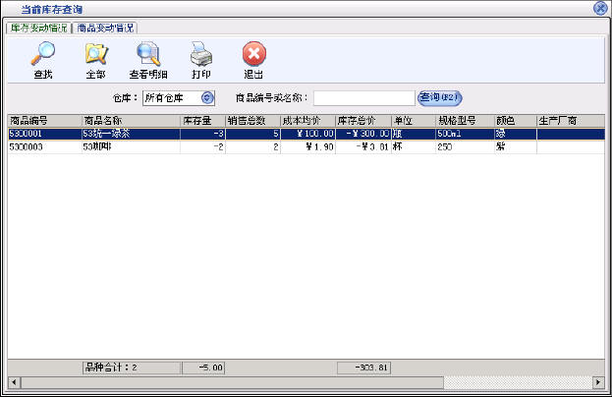
Task: Click the 查找 magnifier search icon
Action: [43, 55]
